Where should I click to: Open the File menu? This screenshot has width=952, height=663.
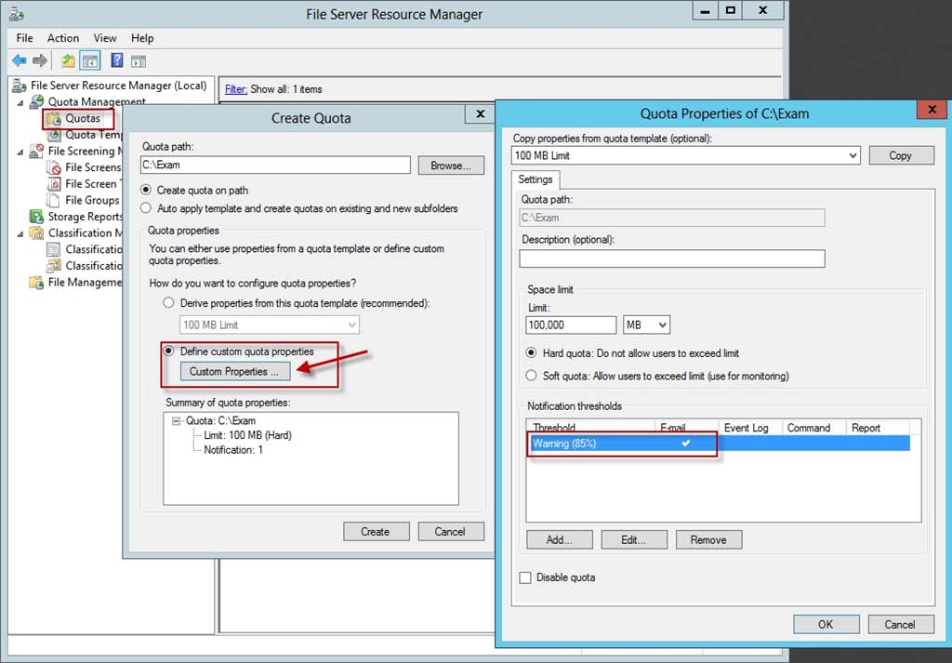click(24, 37)
